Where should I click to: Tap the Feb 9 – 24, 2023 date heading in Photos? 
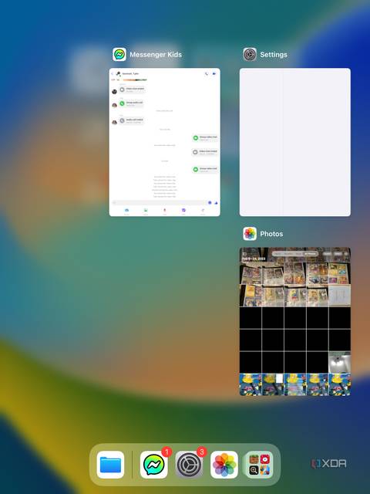254,259
